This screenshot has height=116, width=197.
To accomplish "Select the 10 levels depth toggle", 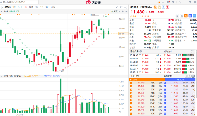I will [193, 76].
